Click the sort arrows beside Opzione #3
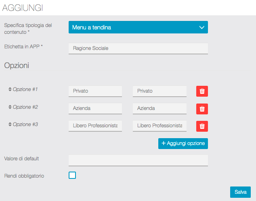This screenshot has height=201, width=256. pos(10,124)
